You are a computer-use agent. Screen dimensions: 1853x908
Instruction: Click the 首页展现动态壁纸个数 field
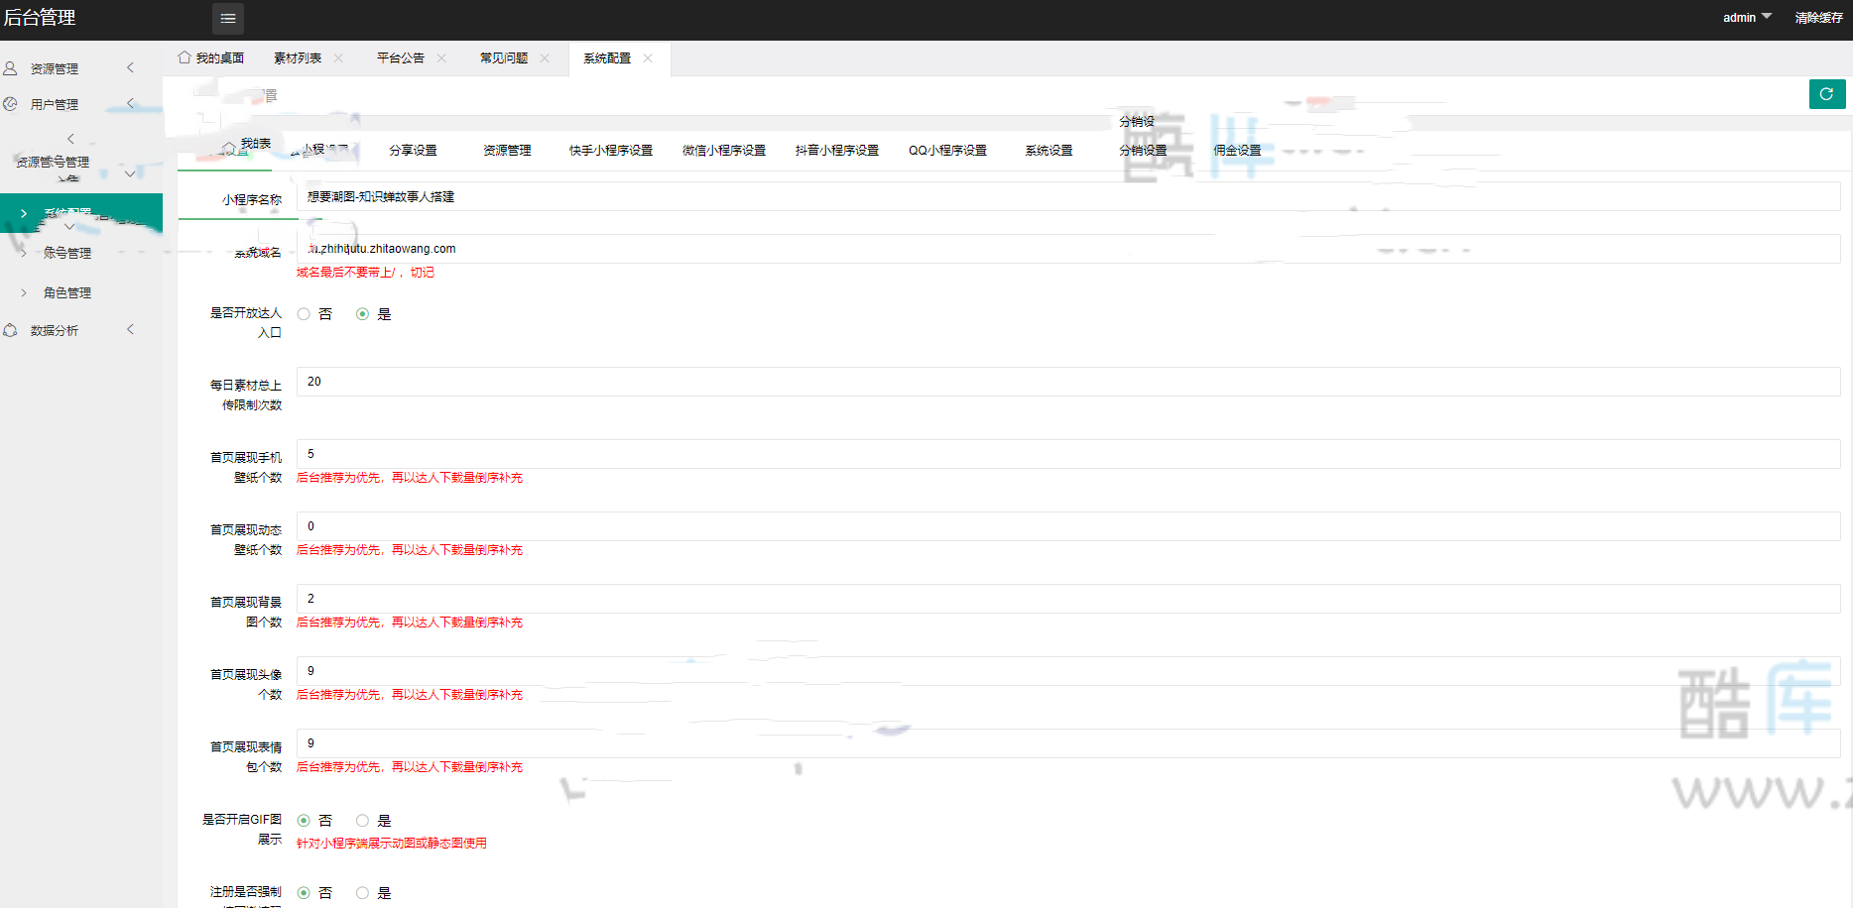tap(1068, 526)
